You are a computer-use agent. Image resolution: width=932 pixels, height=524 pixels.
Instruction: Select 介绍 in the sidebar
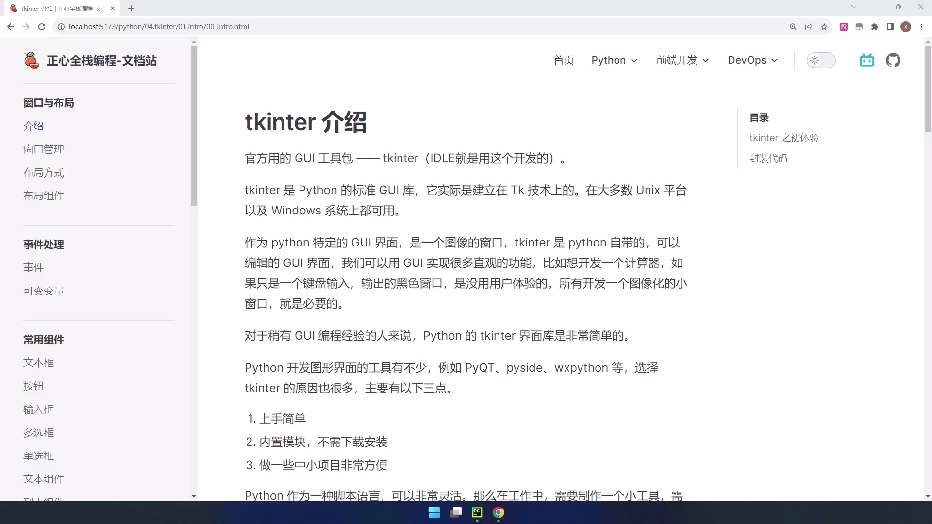pyautogui.click(x=33, y=126)
